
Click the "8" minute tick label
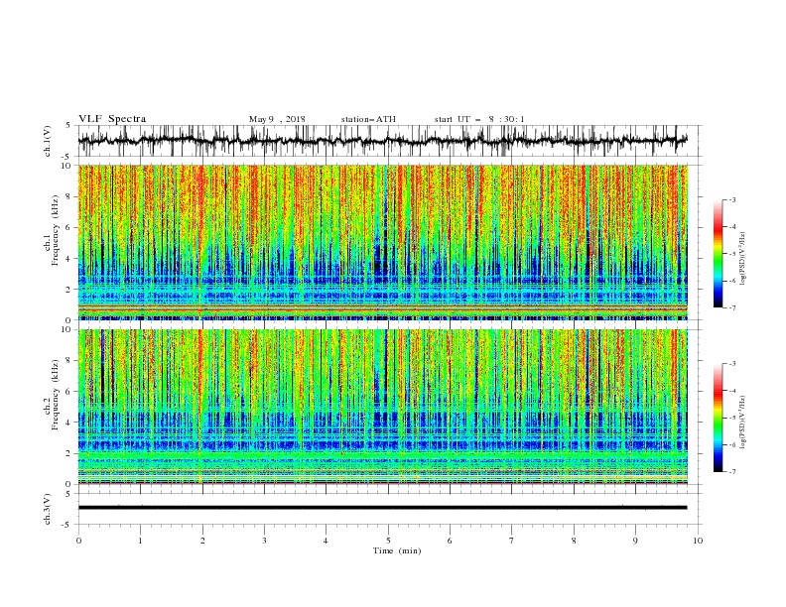pyautogui.click(x=574, y=541)
